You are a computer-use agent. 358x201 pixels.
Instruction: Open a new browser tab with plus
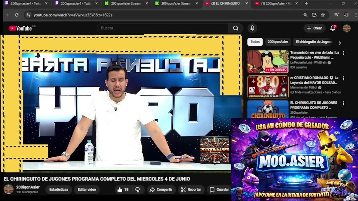click(x=306, y=3)
